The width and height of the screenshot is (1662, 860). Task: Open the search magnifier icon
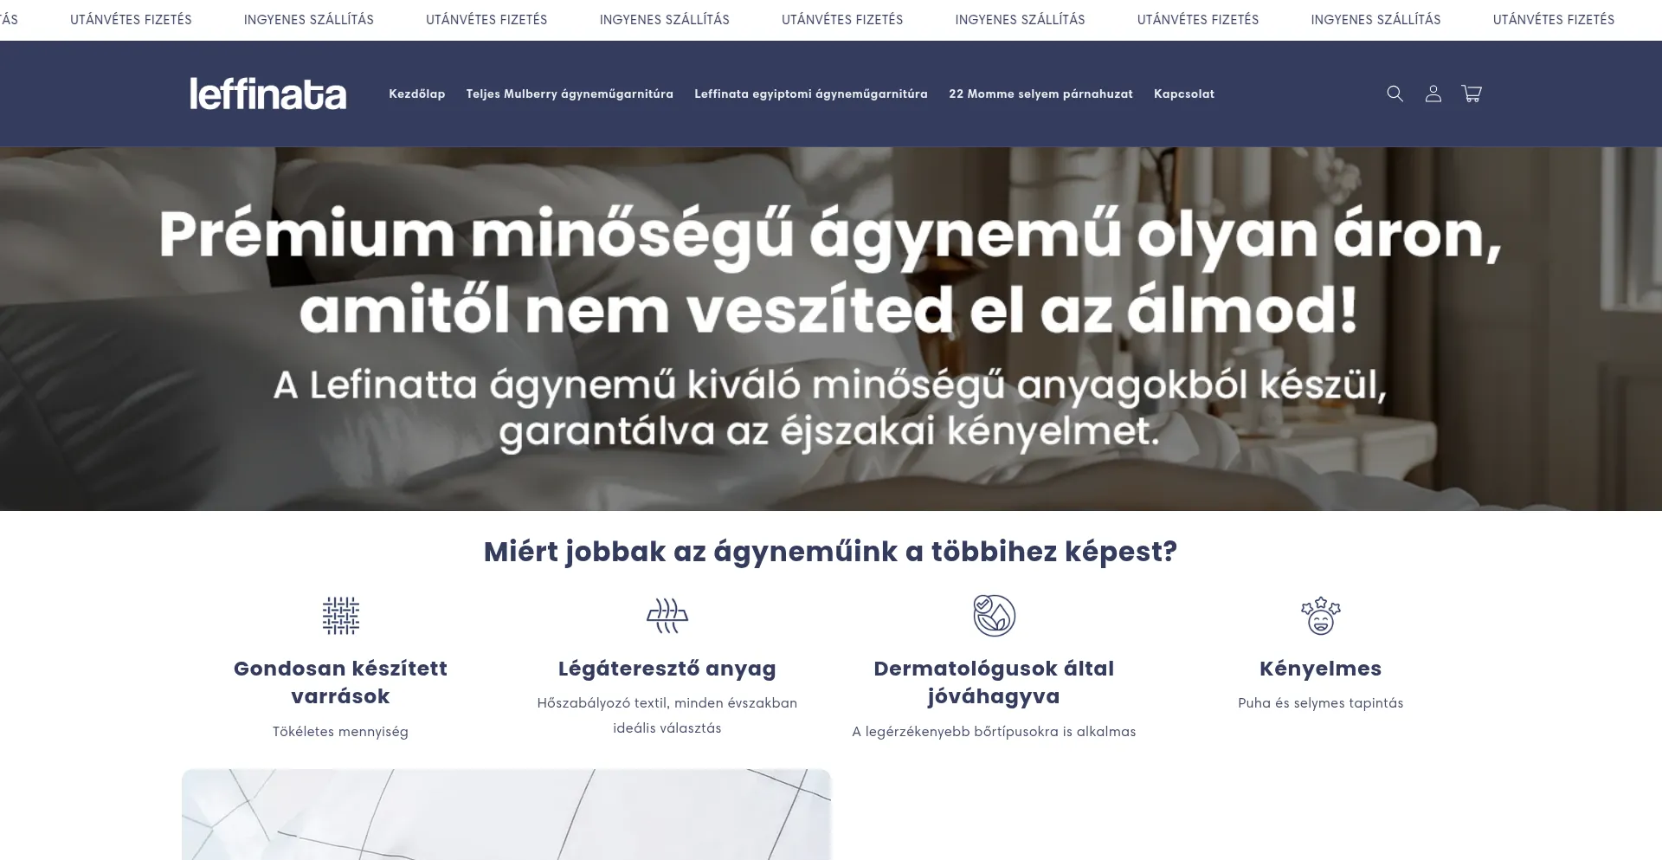pyautogui.click(x=1395, y=94)
